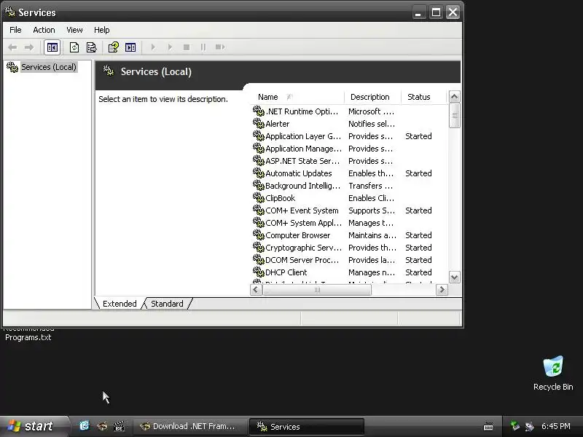Open the Help menu
The image size is (583, 437).
pyautogui.click(x=101, y=30)
